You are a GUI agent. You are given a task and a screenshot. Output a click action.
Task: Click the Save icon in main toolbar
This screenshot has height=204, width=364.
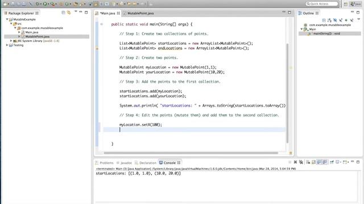coord(13,4)
